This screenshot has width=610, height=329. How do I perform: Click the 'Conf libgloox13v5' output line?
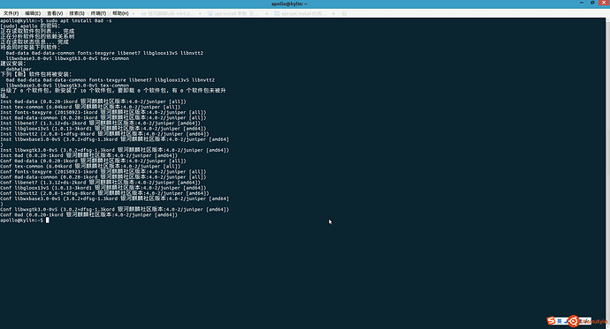coord(103,188)
